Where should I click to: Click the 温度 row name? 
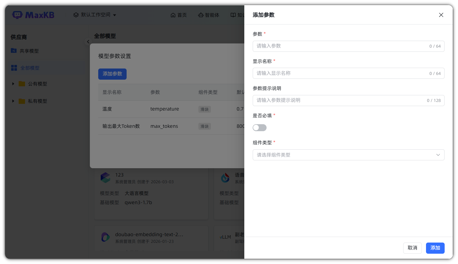107,109
